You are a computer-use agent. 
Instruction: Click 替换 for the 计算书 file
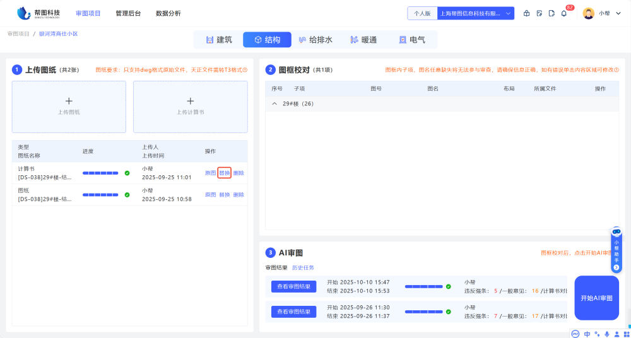coord(224,173)
